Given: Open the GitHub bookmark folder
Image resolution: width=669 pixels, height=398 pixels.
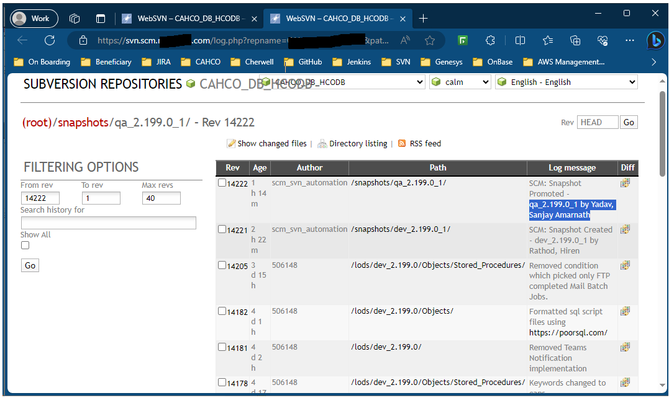Looking at the screenshot, I should (x=303, y=62).
